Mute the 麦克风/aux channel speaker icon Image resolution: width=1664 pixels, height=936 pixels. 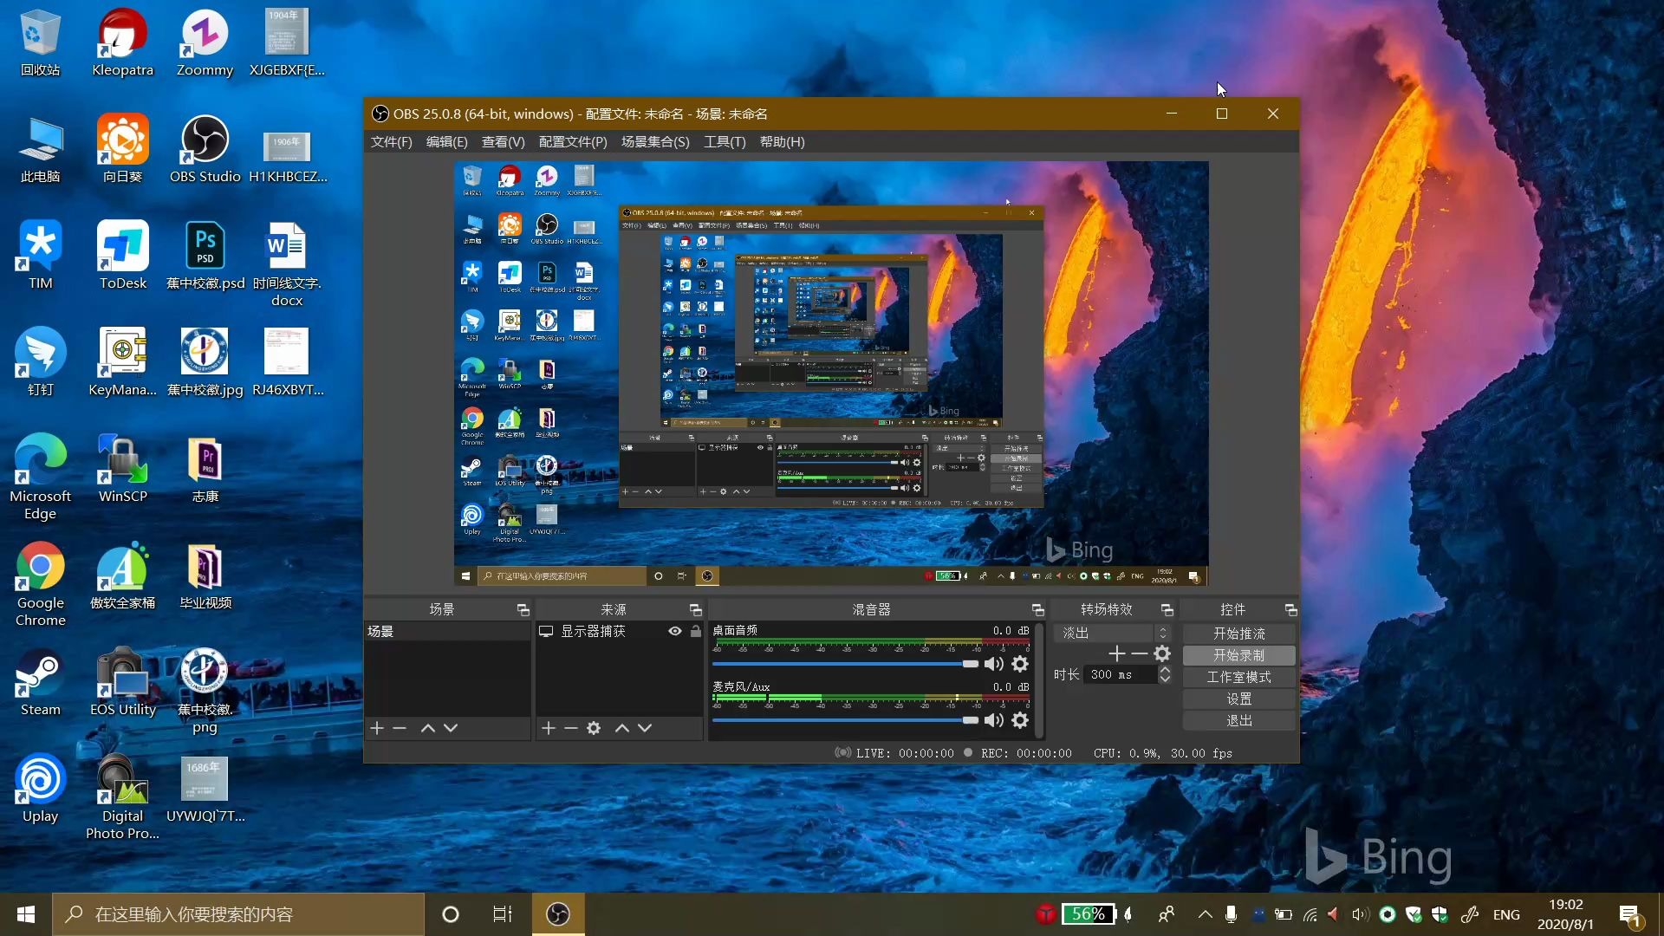991,720
